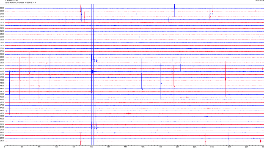Click the 2m tick on minute axis
This screenshot has width=264, height=148.
22,147
